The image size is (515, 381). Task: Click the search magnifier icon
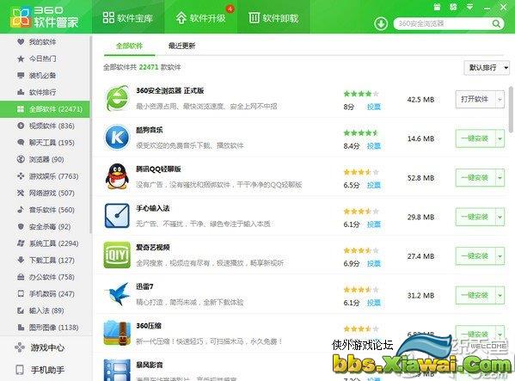coord(496,23)
